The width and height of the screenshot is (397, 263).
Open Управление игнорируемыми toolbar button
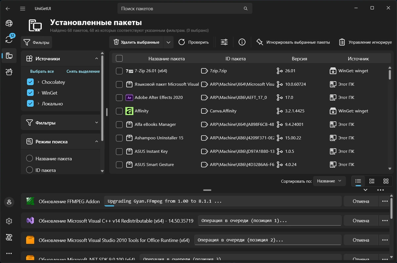pos(366,42)
